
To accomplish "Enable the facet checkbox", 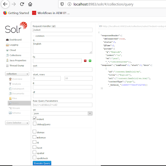I will [34, 147].
